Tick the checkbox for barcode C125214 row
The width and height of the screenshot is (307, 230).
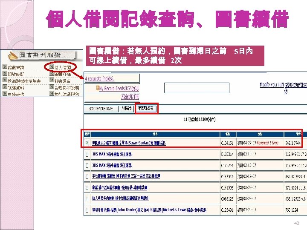coord(87,155)
